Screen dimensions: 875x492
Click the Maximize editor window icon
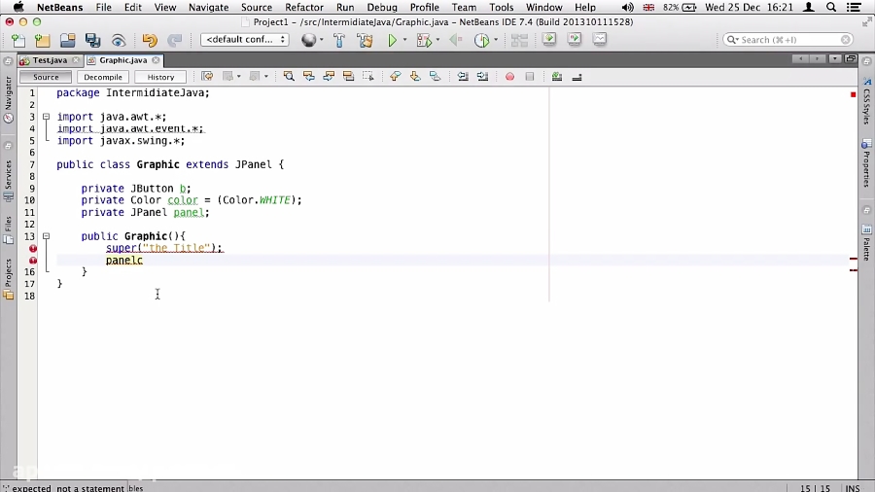click(851, 59)
